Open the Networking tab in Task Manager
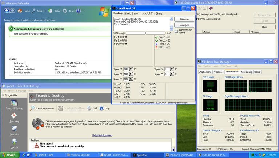Viewport: 279px width, 158px height. [x=246, y=72]
